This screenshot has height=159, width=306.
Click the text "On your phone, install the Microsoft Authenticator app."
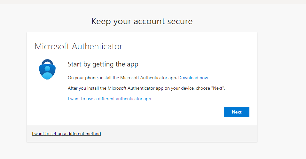tap(122, 78)
